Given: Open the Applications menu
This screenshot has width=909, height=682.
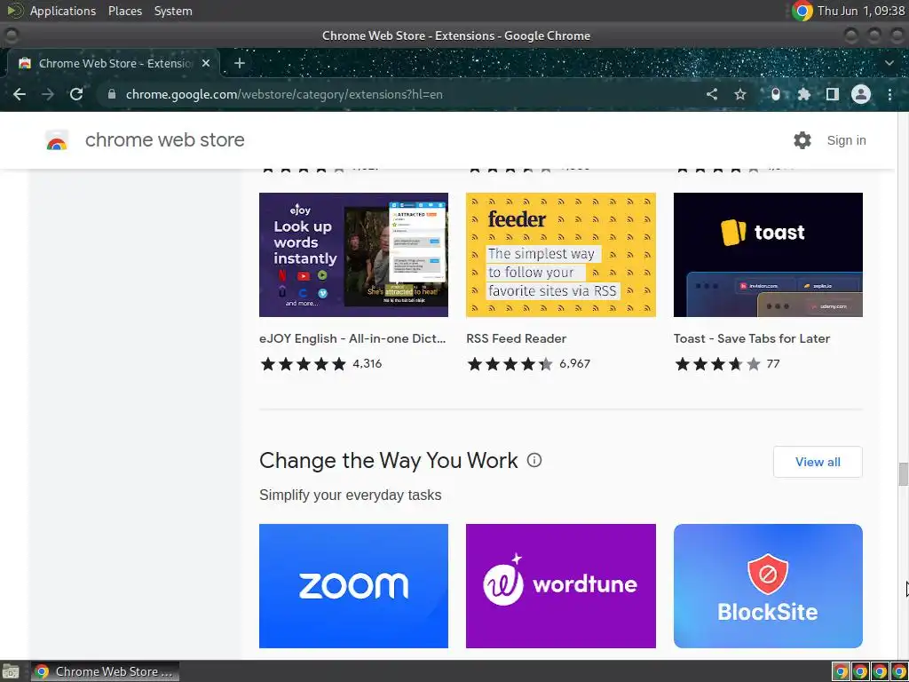Looking at the screenshot, I should pos(63,11).
